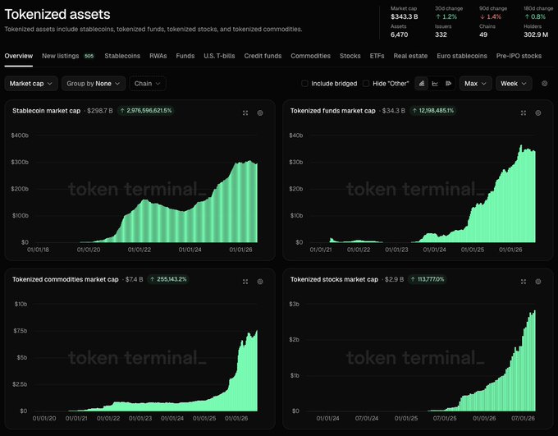Select the line chart view icon
558x436 pixels.
[x=435, y=84]
